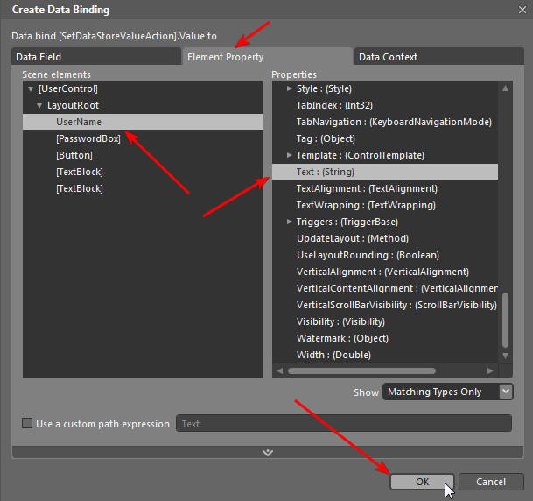Select TextAlignment property row
533x501 pixels.
[x=385, y=188]
